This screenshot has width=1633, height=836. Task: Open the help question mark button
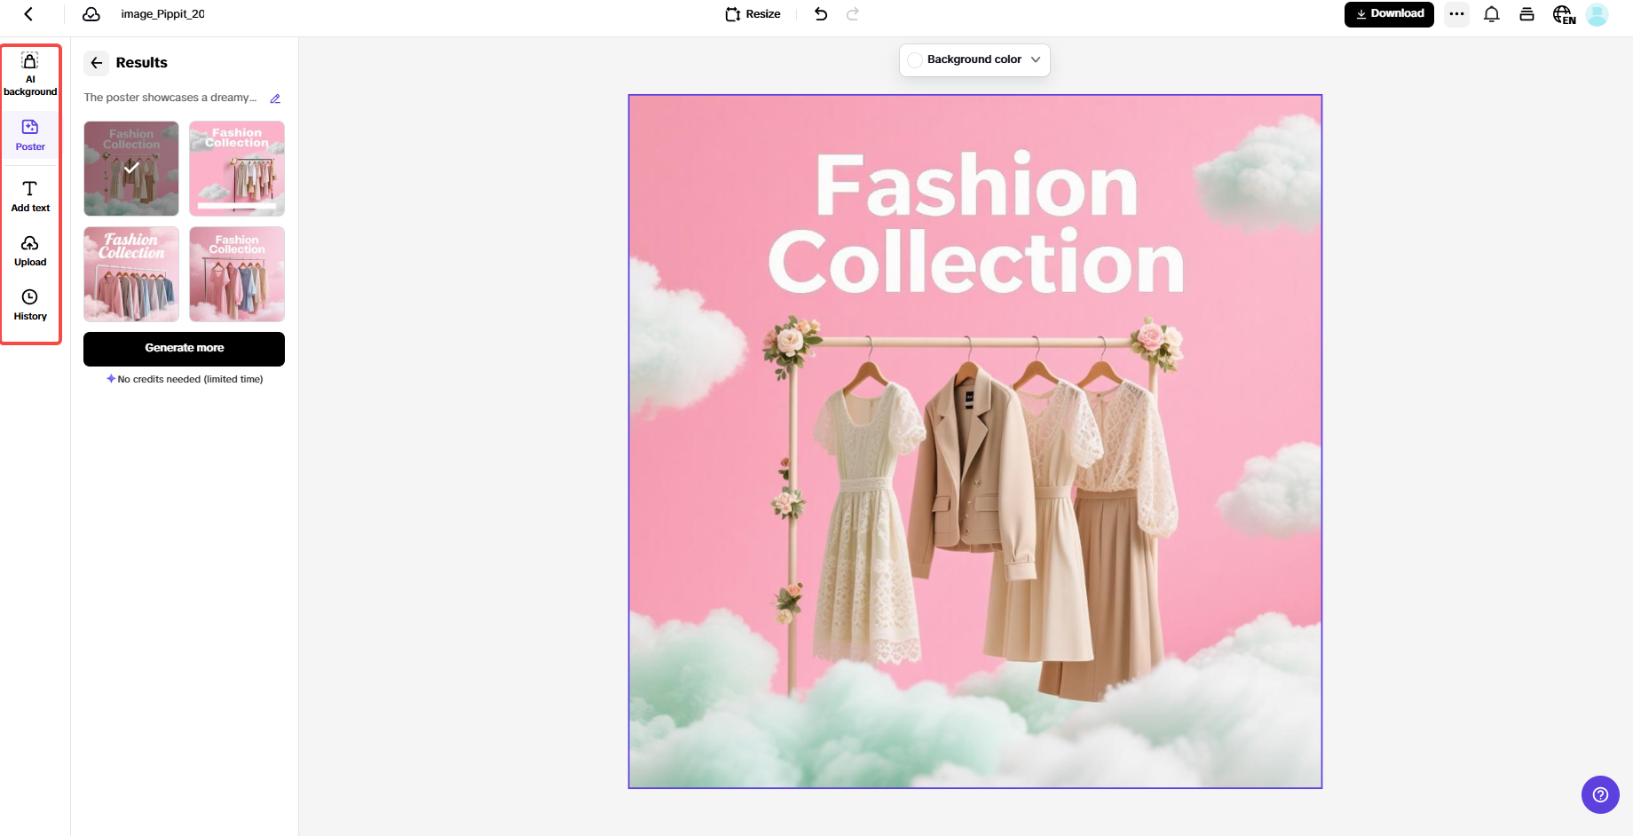1600,795
